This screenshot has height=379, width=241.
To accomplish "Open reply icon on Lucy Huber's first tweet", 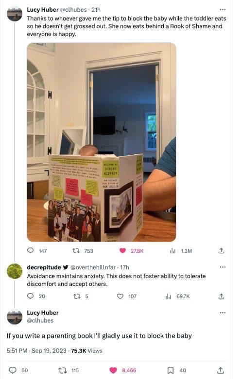I will [x=30, y=251].
